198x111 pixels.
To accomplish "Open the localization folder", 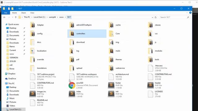I will pos(38,51).
